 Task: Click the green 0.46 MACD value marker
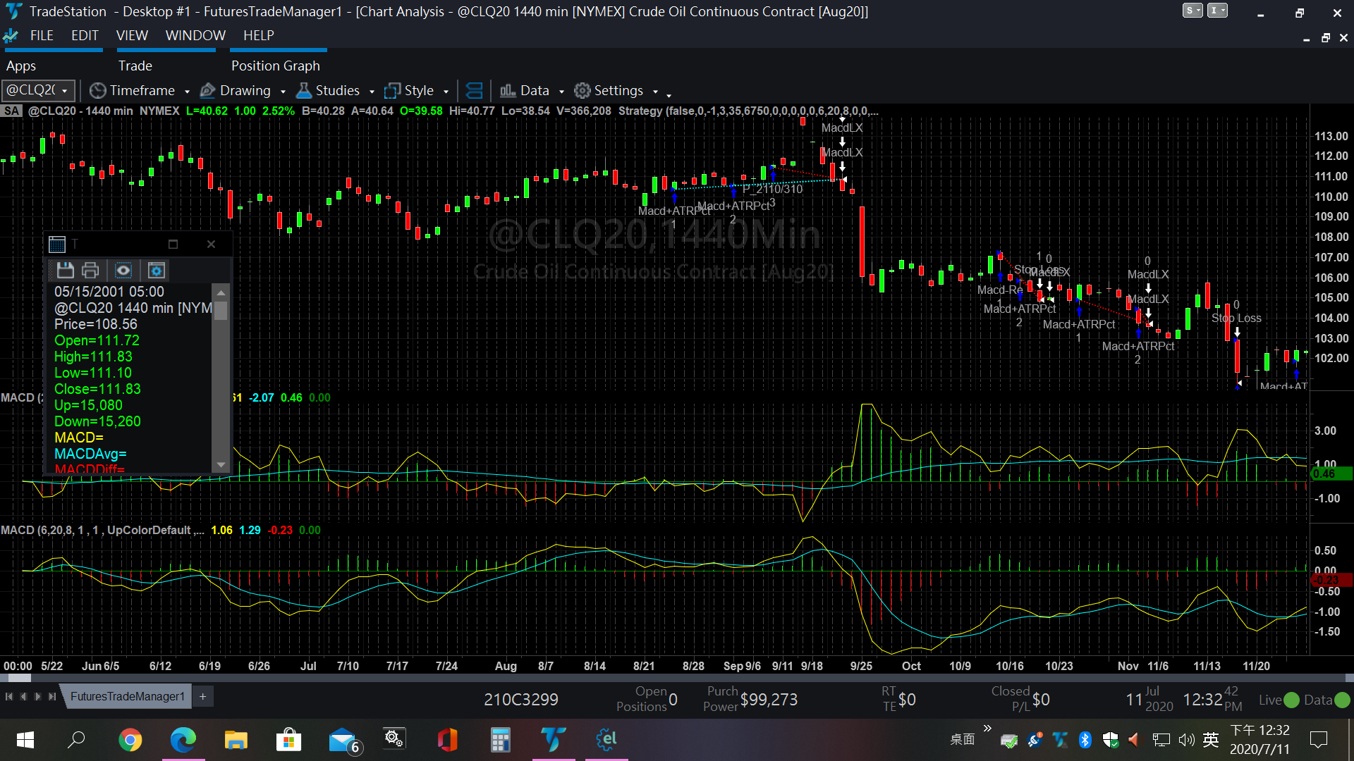(x=1331, y=474)
